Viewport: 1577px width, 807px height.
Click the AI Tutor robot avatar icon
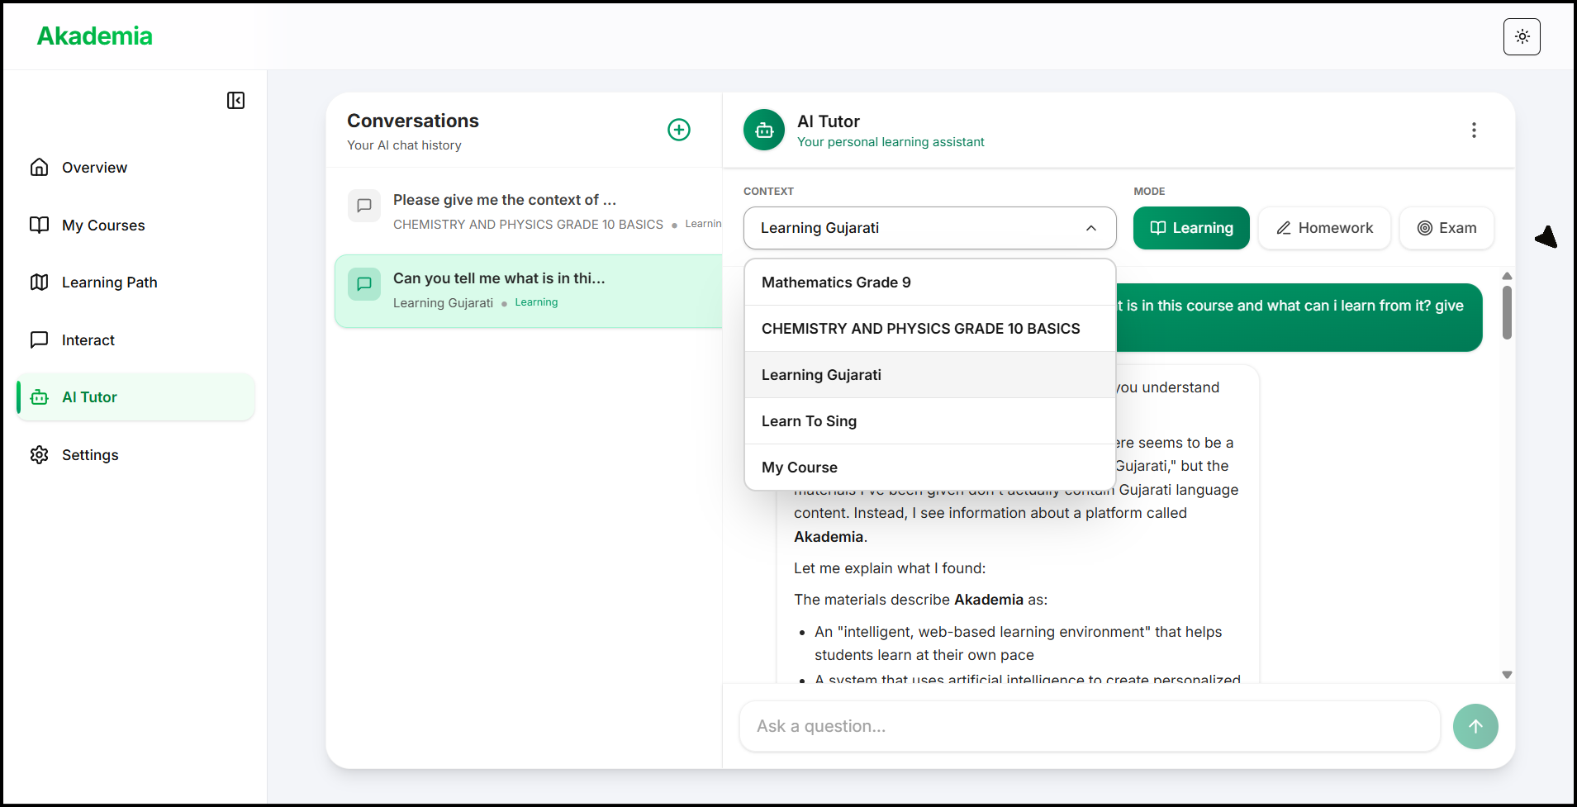pos(764,131)
